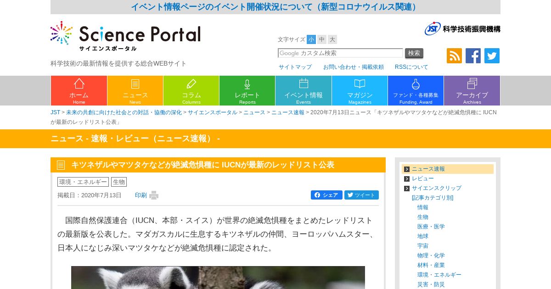Open the サイトマップ link
The image size is (551, 289).
[295, 67]
